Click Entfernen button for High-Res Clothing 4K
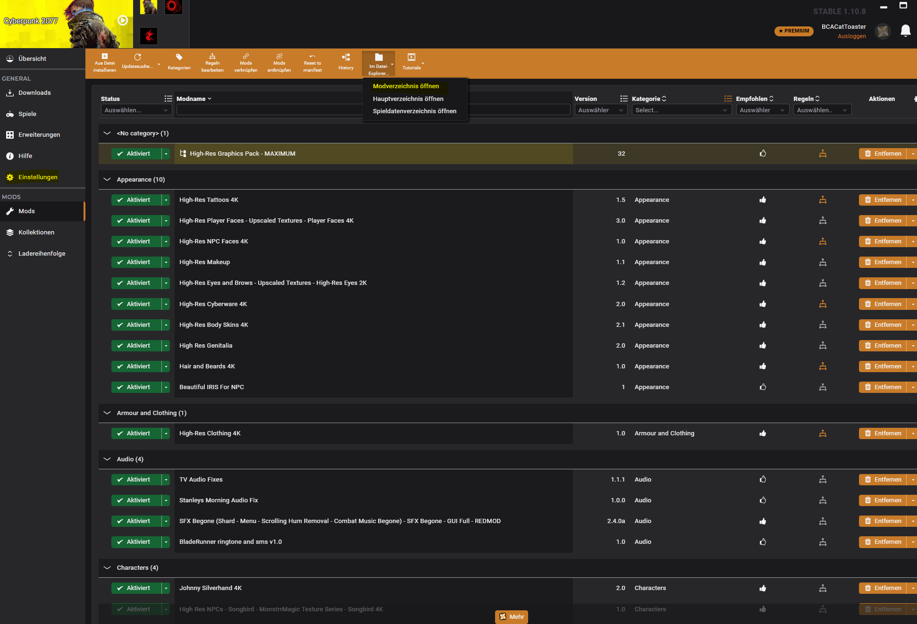917x624 pixels. tap(882, 433)
